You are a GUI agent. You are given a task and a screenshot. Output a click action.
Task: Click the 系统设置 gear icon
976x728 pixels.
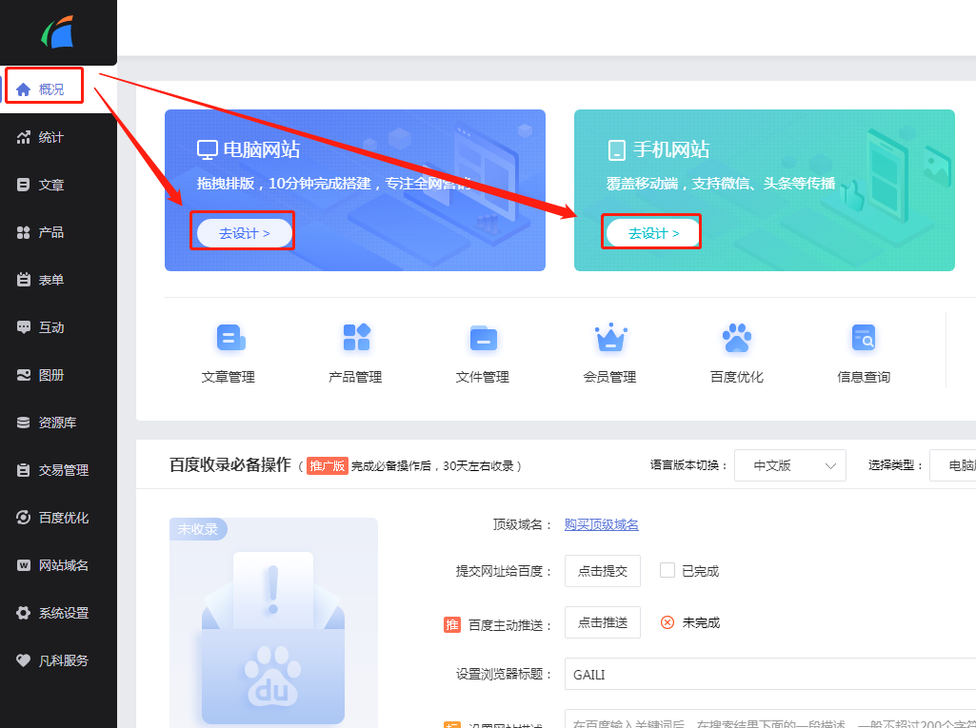tap(23, 613)
